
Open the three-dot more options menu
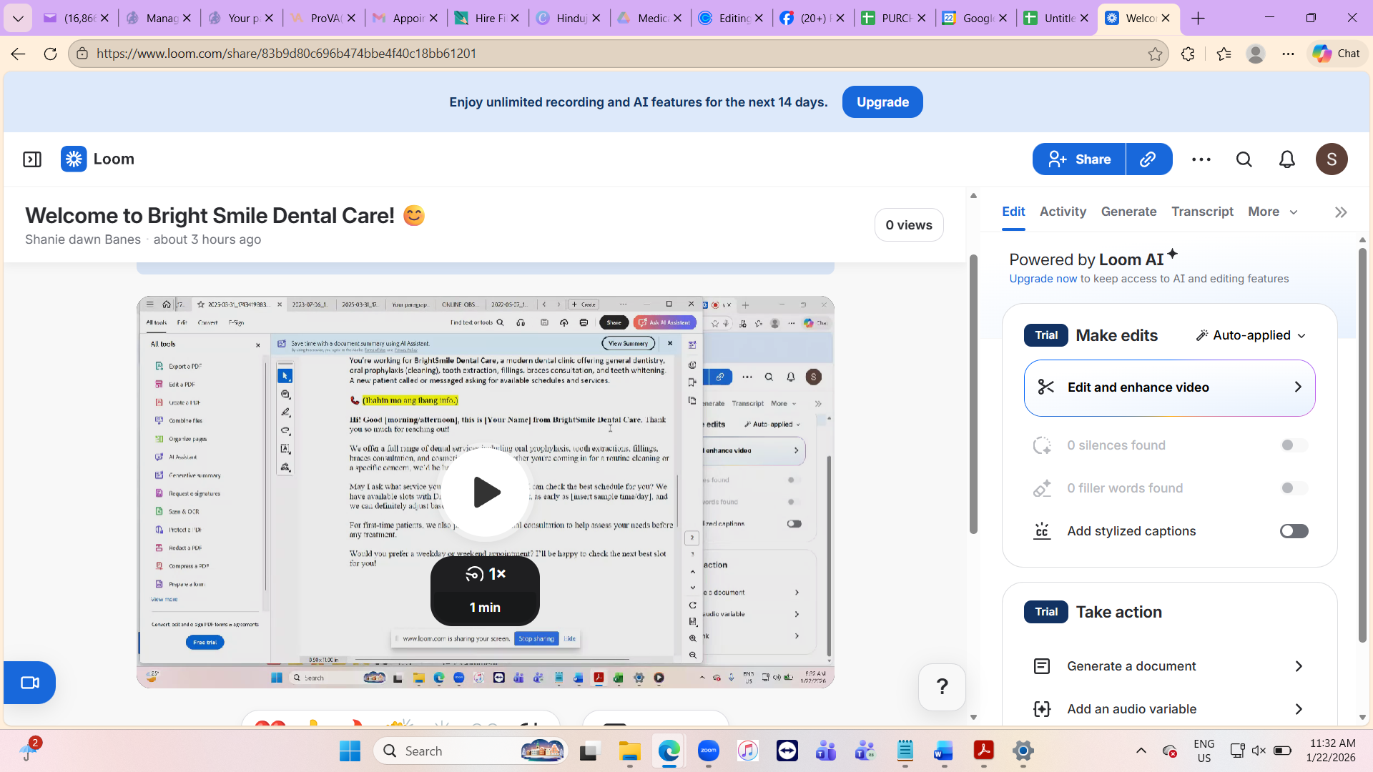pos(1201,159)
